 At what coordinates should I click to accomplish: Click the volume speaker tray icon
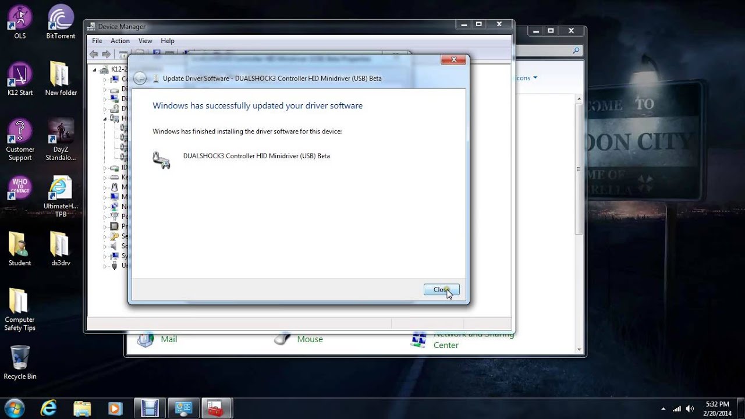pyautogui.click(x=690, y=409)
